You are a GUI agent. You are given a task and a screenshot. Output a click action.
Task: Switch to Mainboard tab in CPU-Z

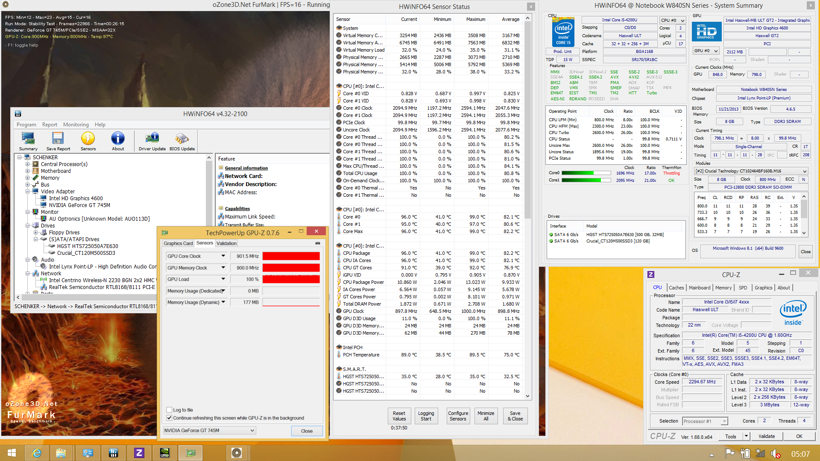click(x=700, y=288)
